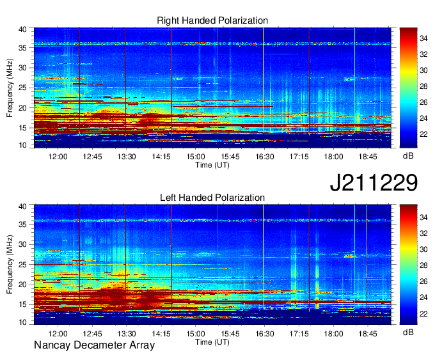The height and width of the screenshot is (353, 435).
Task: Click the 15 MHz tick of Left Handed plot
Action: pos(22,304)
